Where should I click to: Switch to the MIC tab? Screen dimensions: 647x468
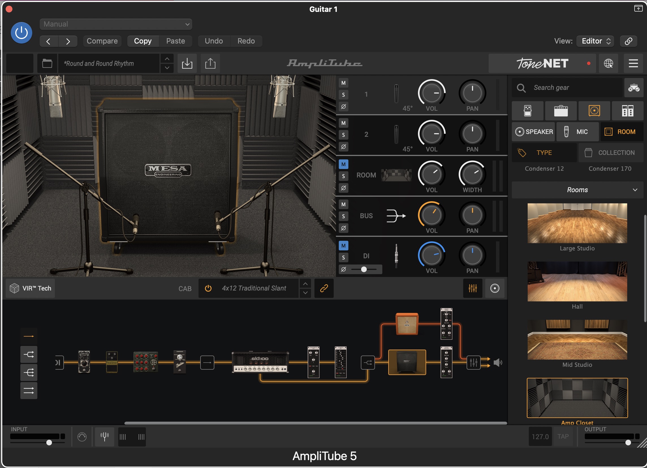(x=577, y=132)
